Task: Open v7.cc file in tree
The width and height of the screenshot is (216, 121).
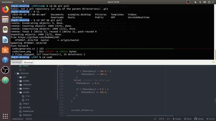Action: (x=28, y=96)
